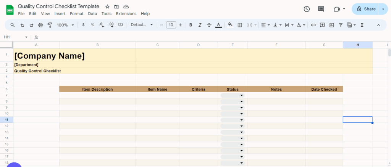This screenshot has width=391, height=167.
Task: Start a Meet call camera icon
Action: click(x=337, y=9)
